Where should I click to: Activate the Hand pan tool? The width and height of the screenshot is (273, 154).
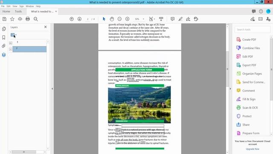[x=112, y=19]
